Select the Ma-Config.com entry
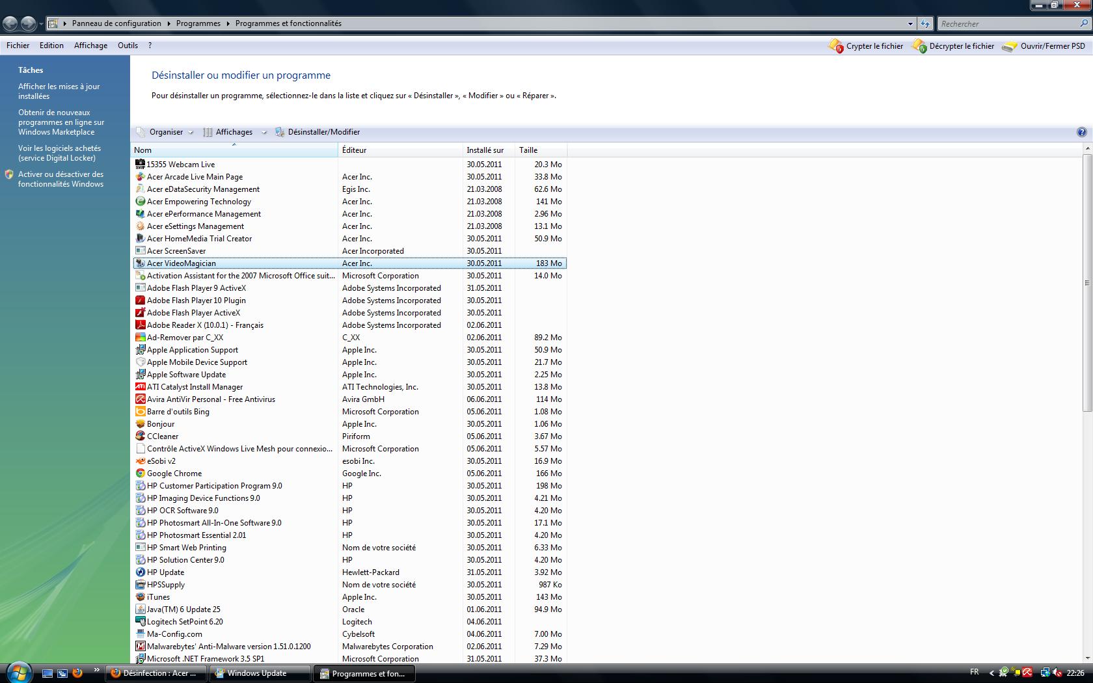 [x=349, y=634]
